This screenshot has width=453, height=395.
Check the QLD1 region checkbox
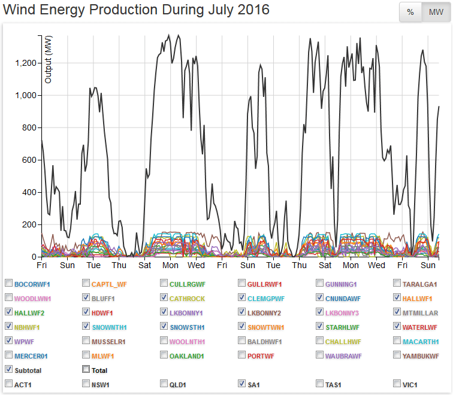tap(164, 384)
